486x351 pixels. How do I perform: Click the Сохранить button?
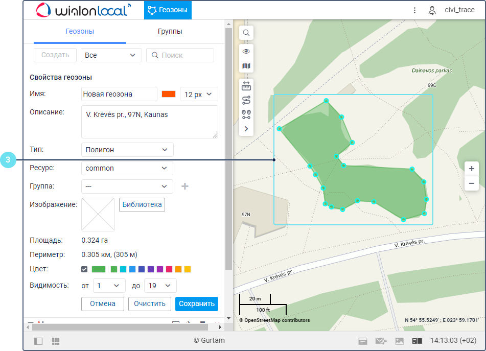[x=196, y=303]
